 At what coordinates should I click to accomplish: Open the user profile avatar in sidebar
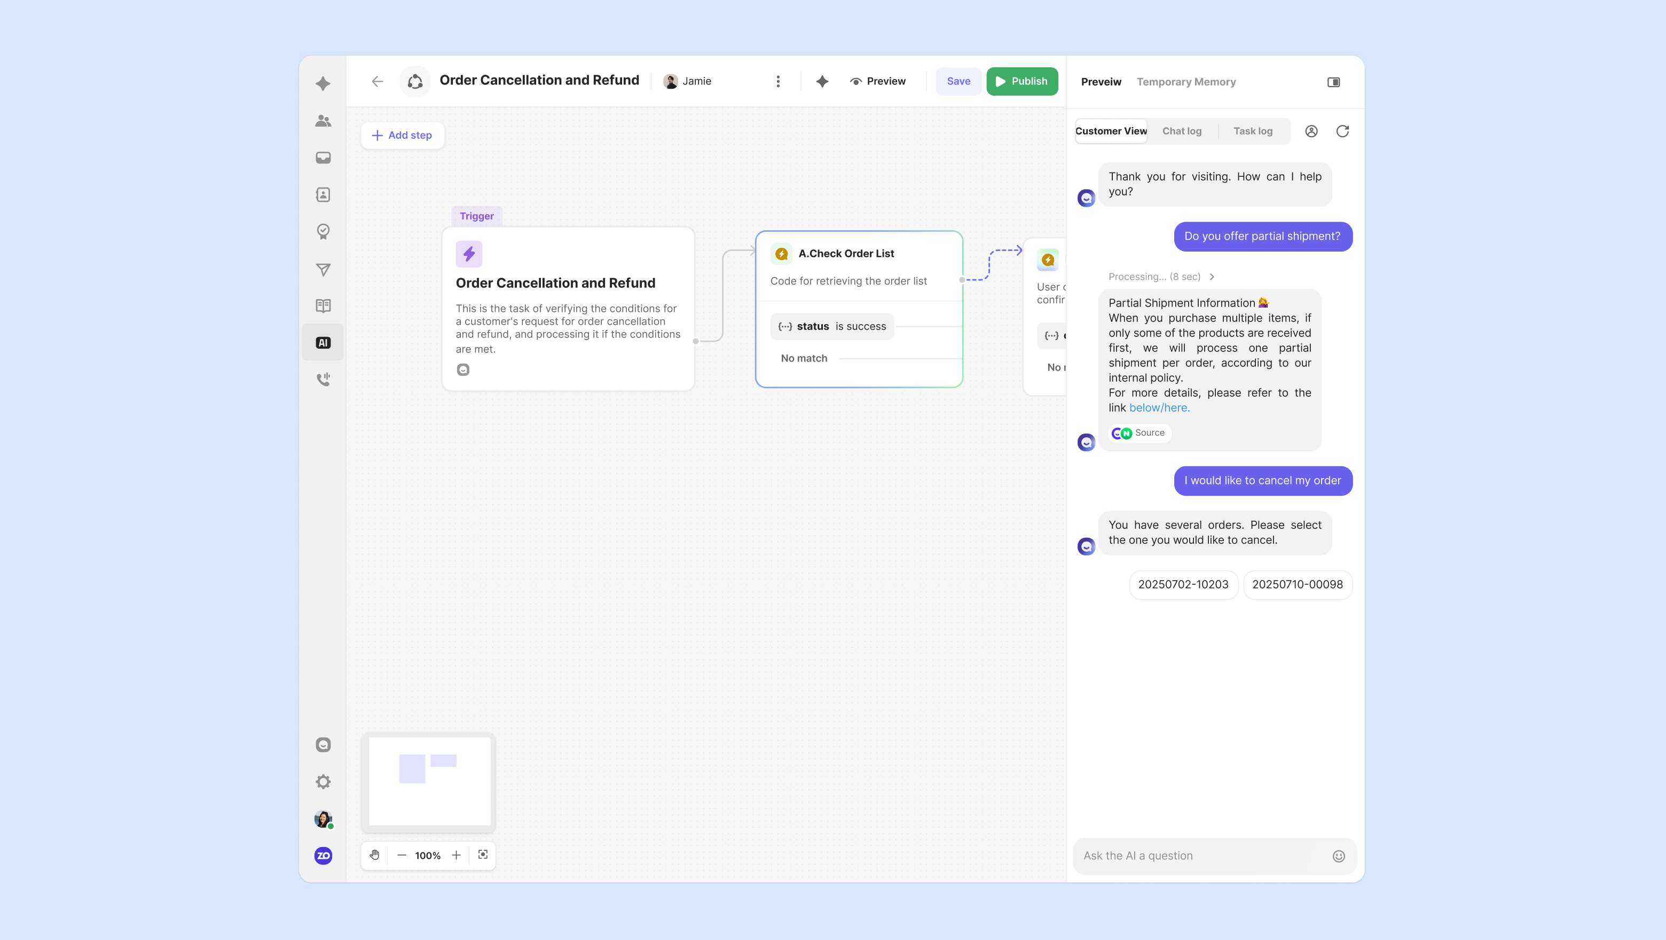click(323, 819)
